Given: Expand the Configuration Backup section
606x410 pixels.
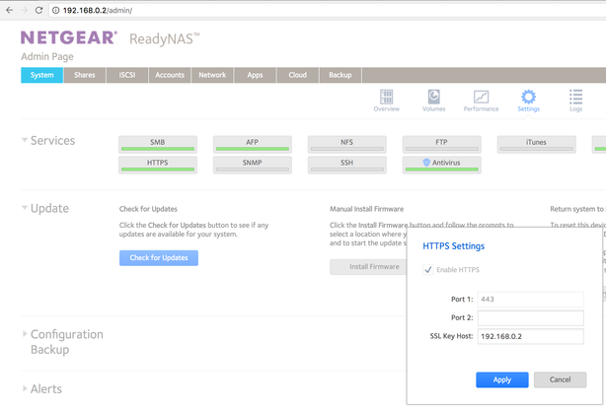Looking at the screenshot, I should pos(25,333).
